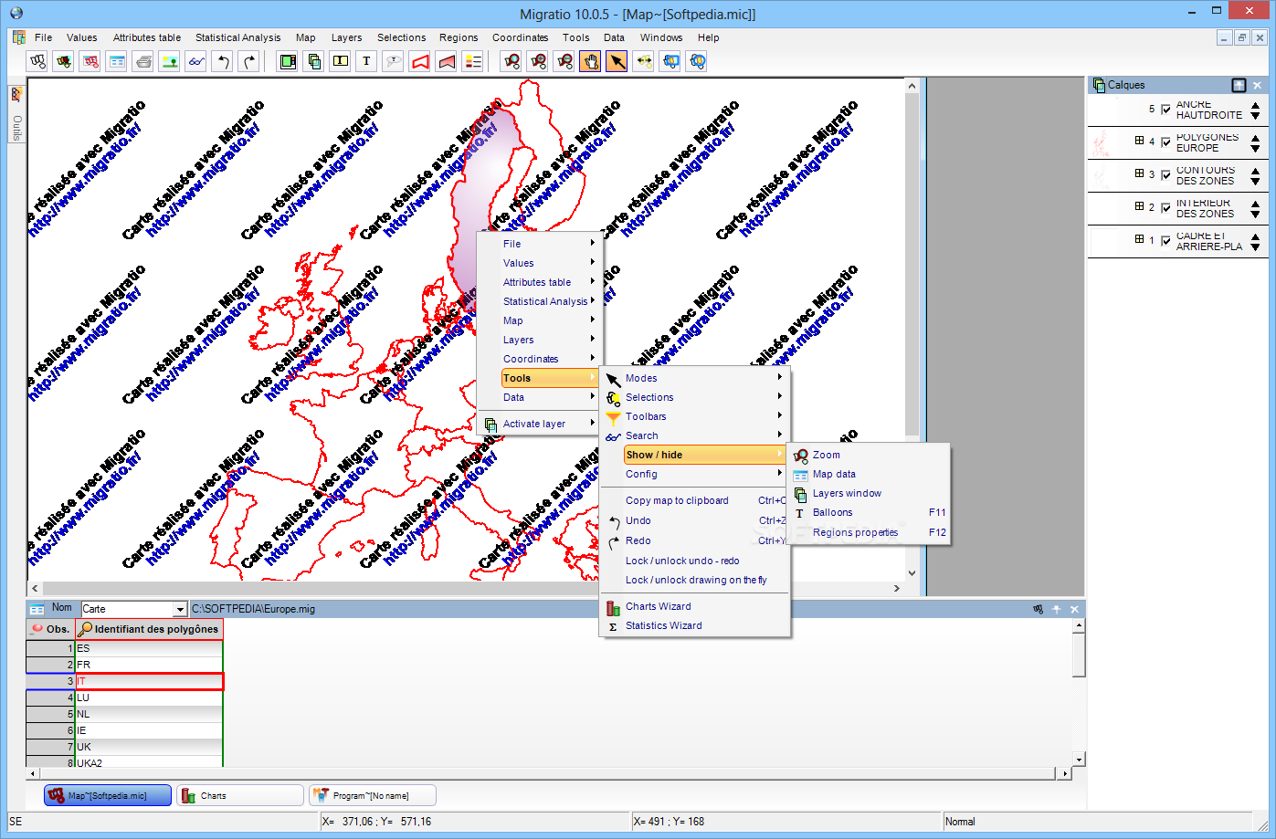
Task: Pin the Calques panel with pin icon
Action: [x=1239, y=85]
